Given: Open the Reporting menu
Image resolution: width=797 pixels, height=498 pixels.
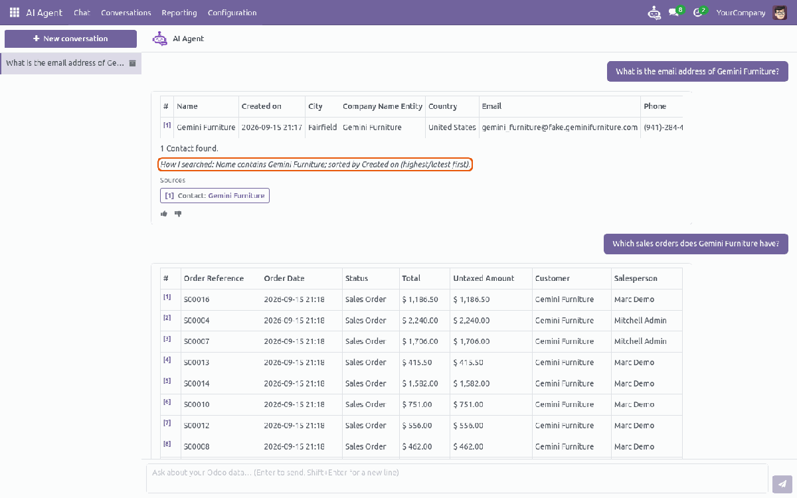Looking at the screenshot, I should pos(179,13).
